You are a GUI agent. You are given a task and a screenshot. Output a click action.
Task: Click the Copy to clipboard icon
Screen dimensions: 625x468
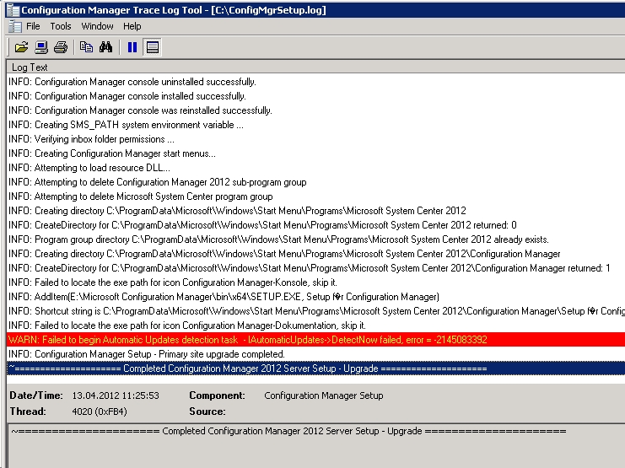tap(86, 47)
